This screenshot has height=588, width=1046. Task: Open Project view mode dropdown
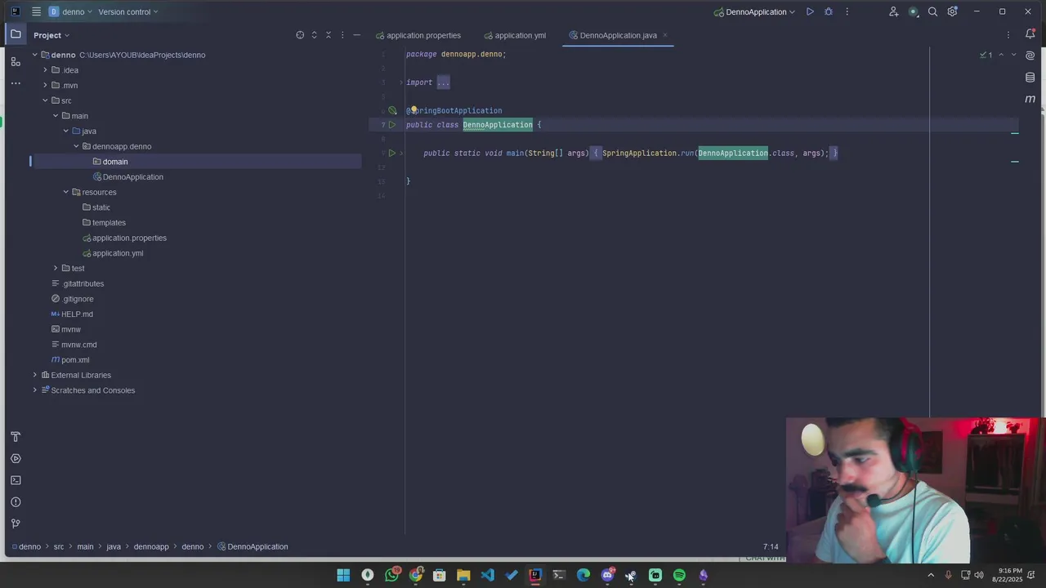(x=51, y=35)
